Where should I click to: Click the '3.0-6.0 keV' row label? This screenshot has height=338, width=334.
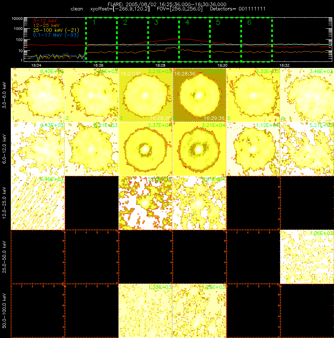(x=4, y=95)
